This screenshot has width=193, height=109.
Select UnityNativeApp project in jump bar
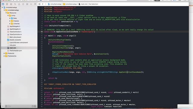(x=55, y=4)
